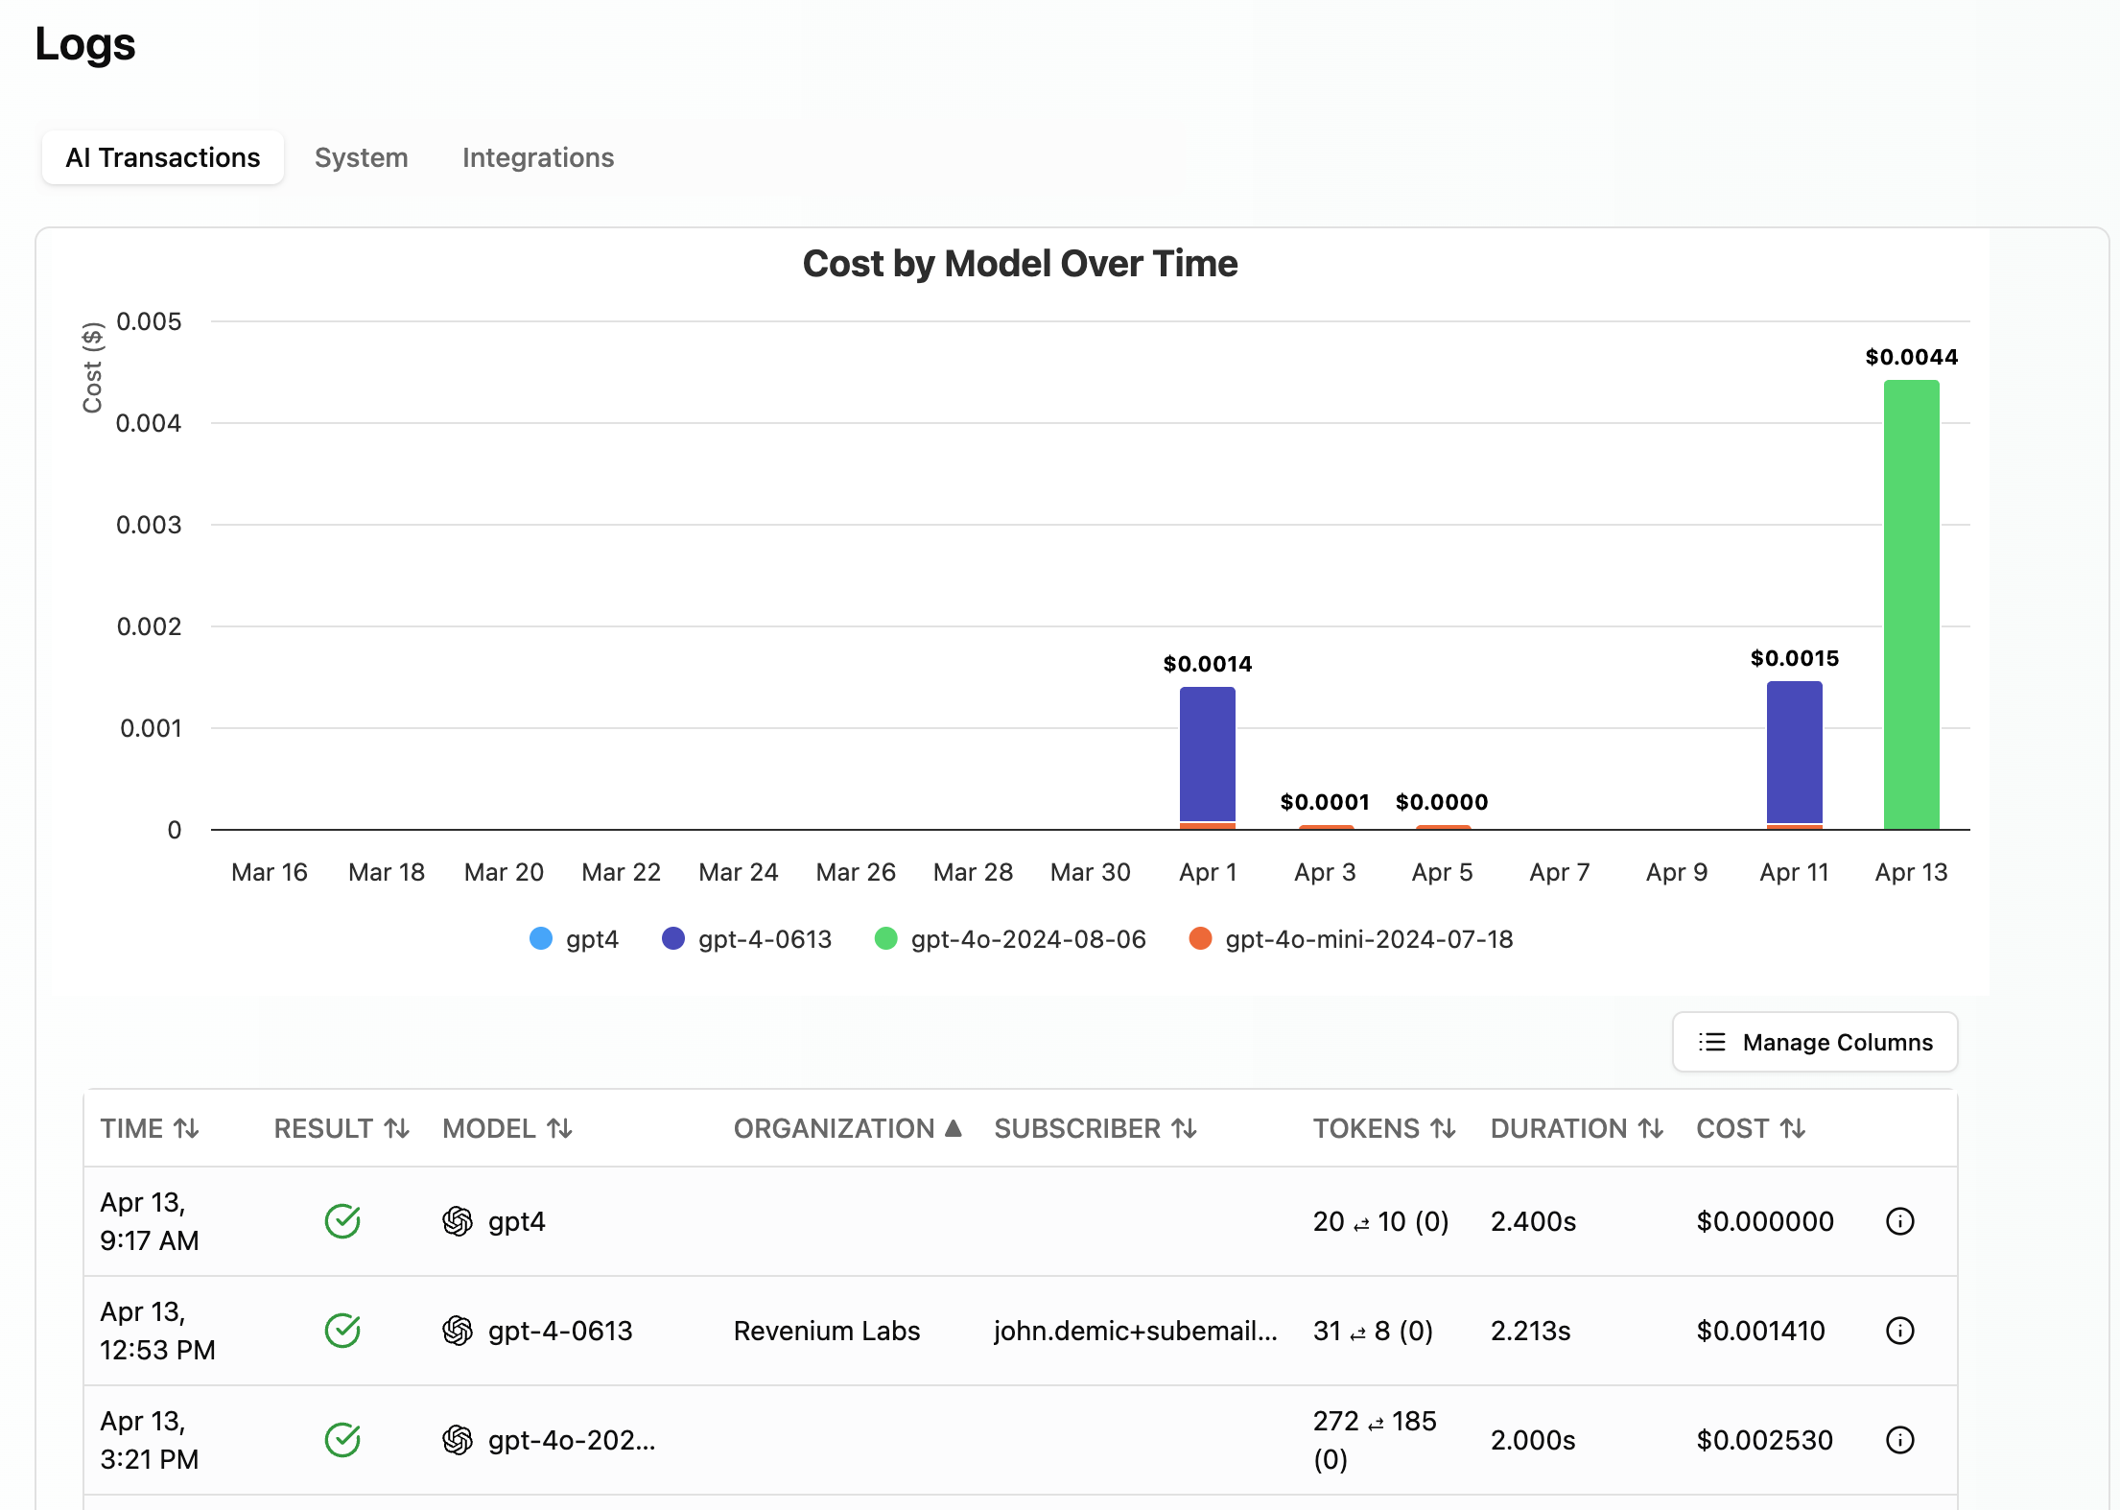Image resolution: width=2120 pixels, height=1510 pixels.
Task: Click info icon for $0.002530 transaction
Action: coord(1899,1440)
